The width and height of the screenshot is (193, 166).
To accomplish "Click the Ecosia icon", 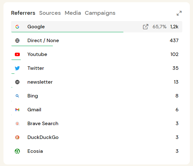I will tap(17, 151).
